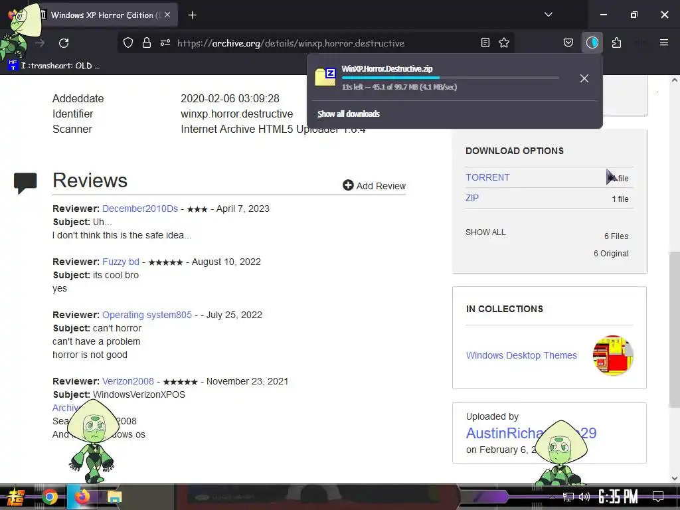Open uploader AustinRicha profile link

point(531,433)
